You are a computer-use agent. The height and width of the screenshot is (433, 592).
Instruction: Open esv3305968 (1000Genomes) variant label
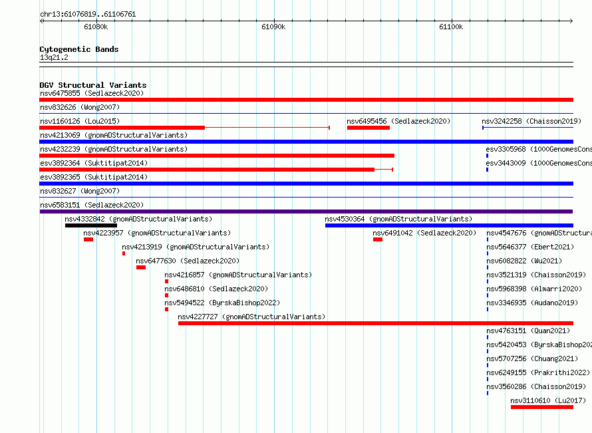539,149
